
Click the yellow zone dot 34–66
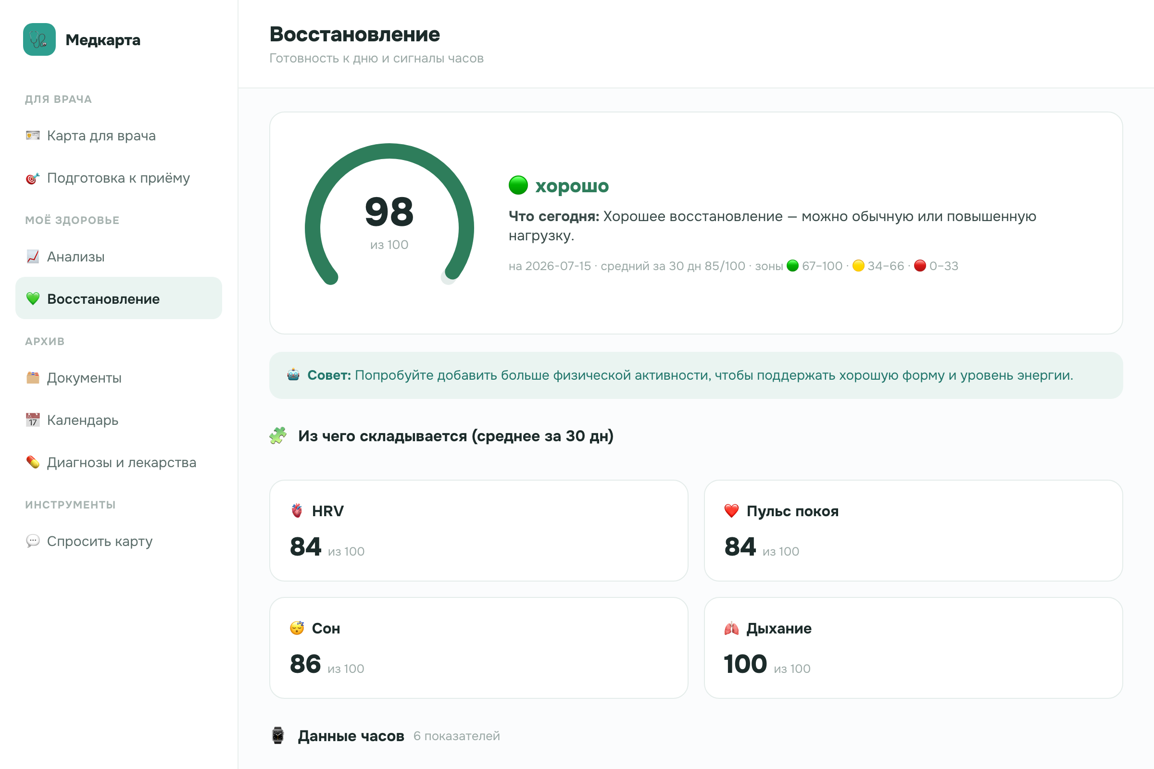click(x=859, y=266)
